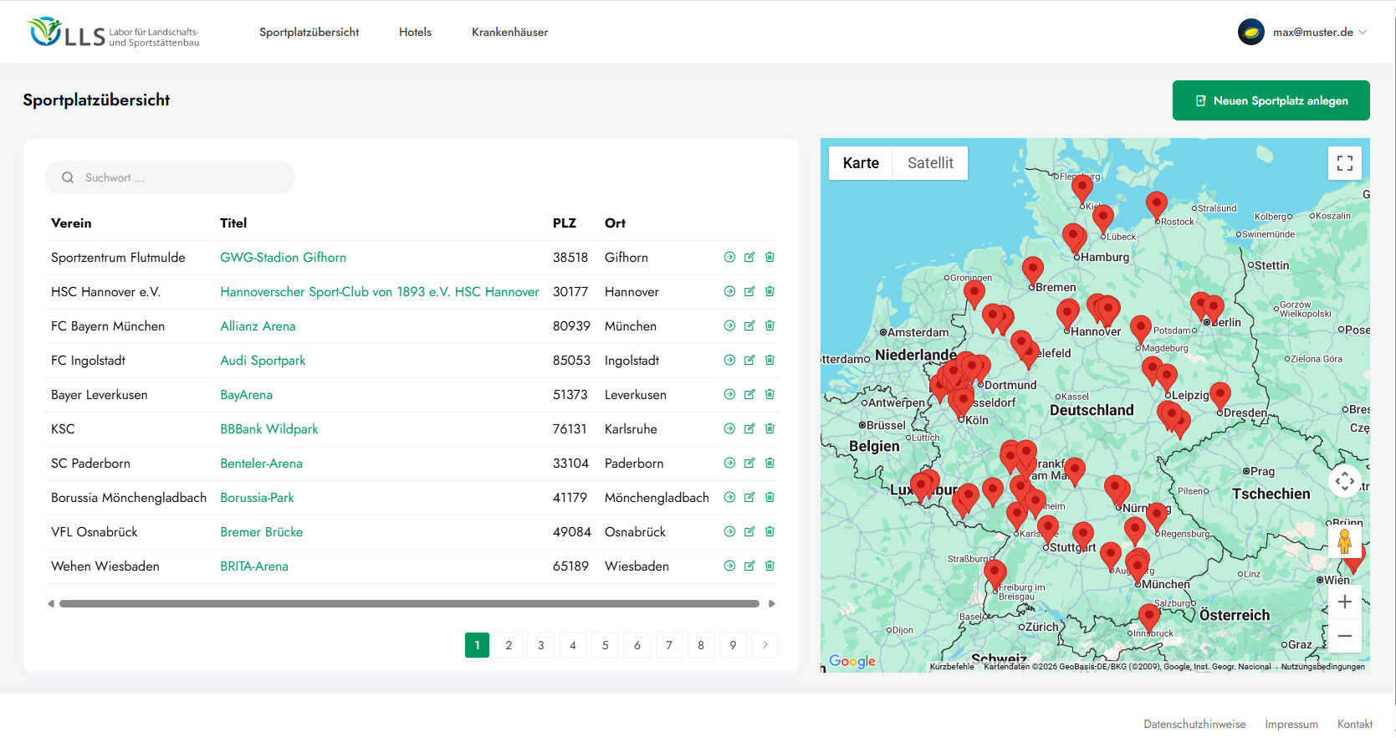Open the Hotels menu item
Image resolution: width=1396 pixels, height=738 pixels.
pos(415,33)
